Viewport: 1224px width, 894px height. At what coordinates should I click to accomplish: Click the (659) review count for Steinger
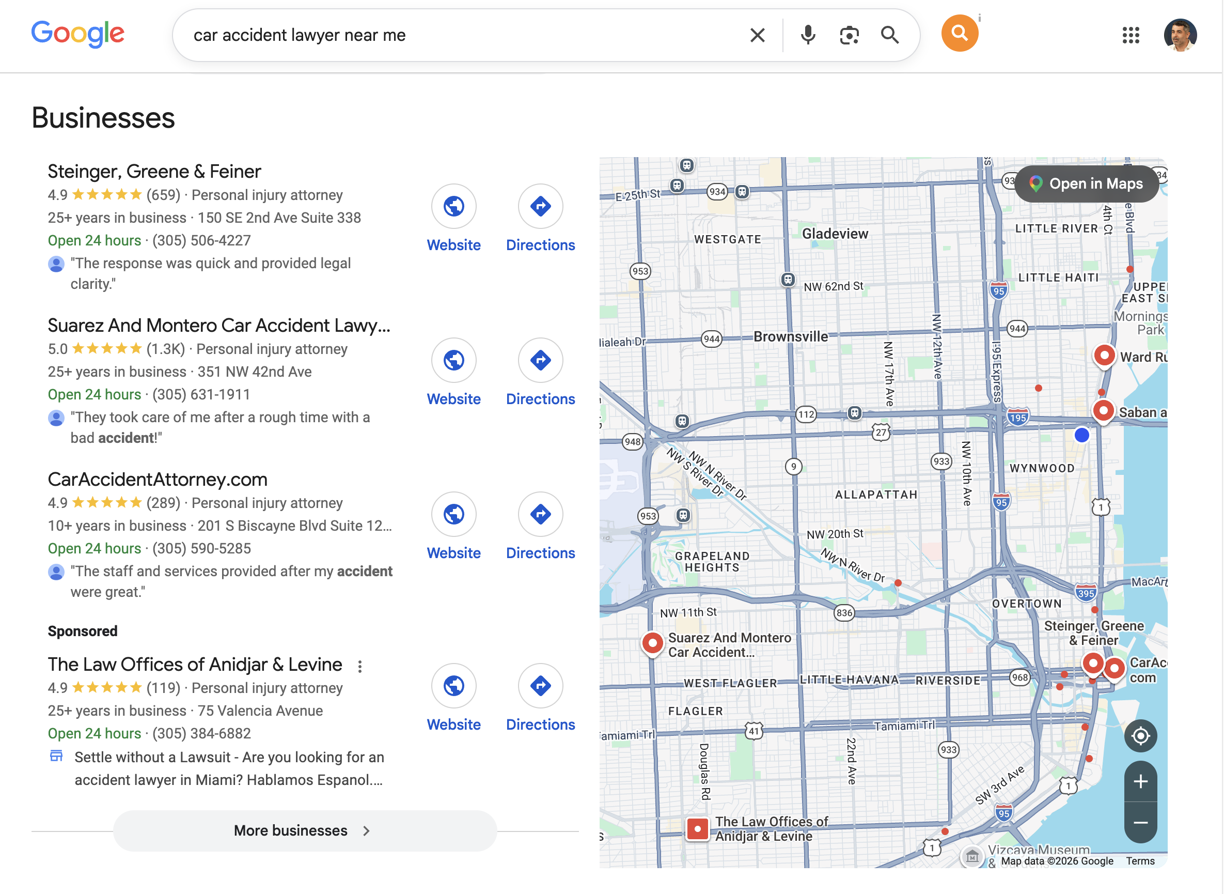pos(163,195)
